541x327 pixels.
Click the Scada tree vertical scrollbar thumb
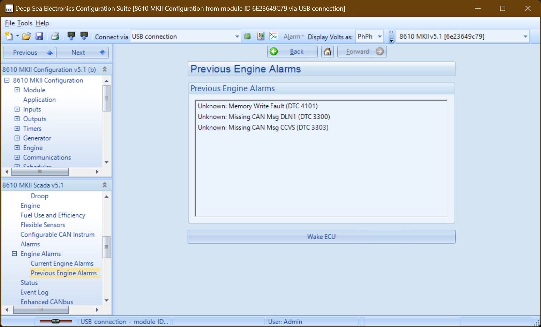click(x=106, y=247)
